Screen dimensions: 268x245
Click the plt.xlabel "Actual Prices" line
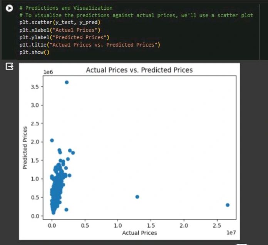click(60, 30)
